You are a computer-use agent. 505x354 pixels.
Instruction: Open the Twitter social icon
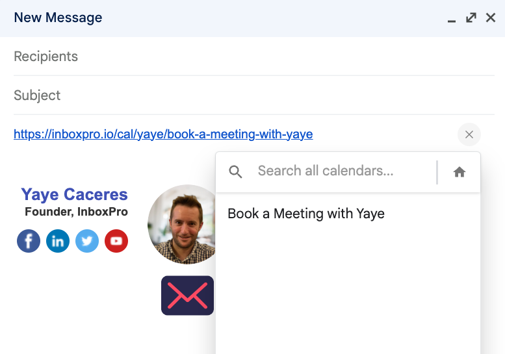pyautogui.click(x=87, y=241)
